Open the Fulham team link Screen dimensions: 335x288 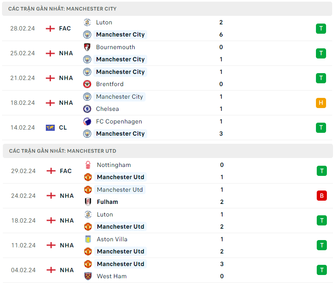(107, 202)
